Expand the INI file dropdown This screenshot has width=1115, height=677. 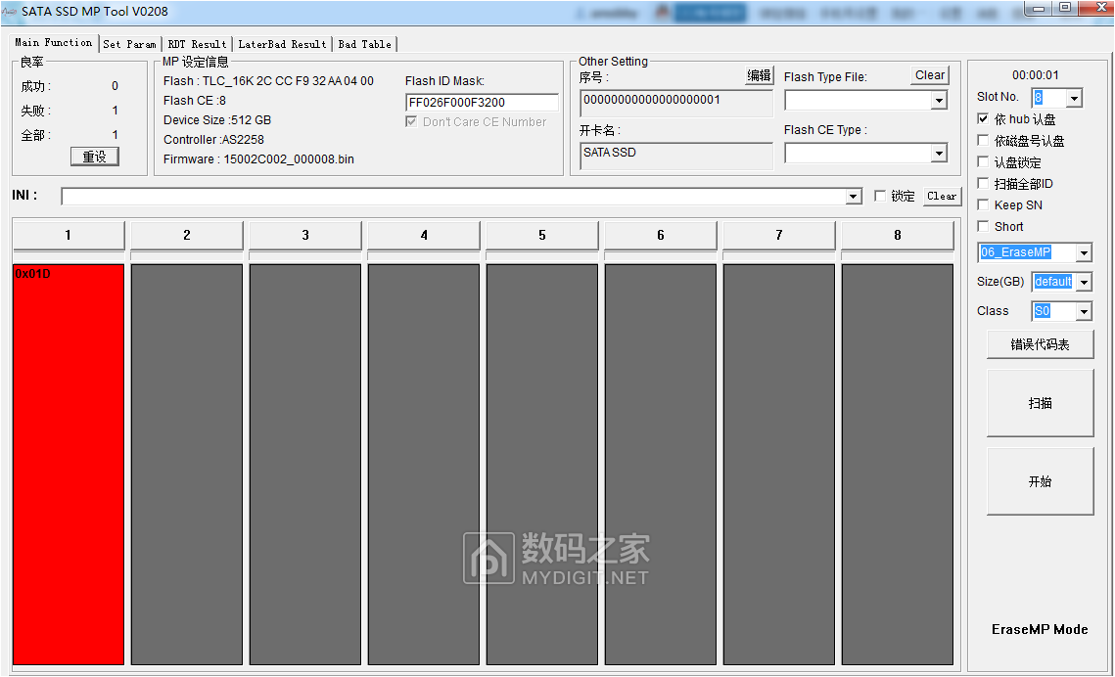(854, 196)
